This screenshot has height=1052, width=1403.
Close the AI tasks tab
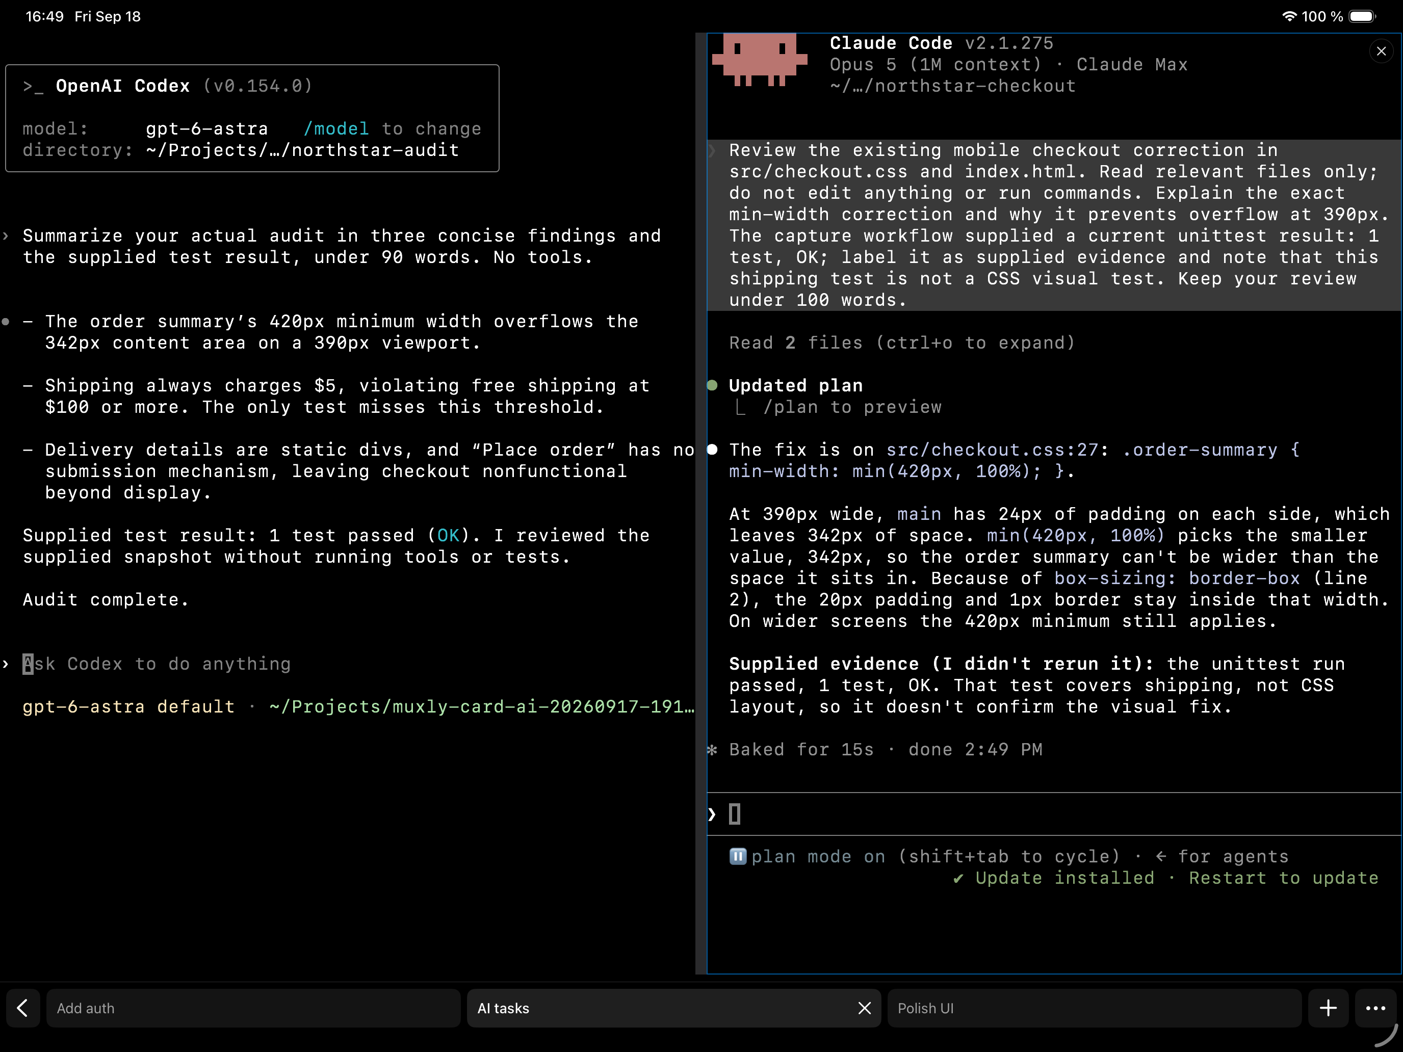pyautogui.click(x=864, y=1008)
